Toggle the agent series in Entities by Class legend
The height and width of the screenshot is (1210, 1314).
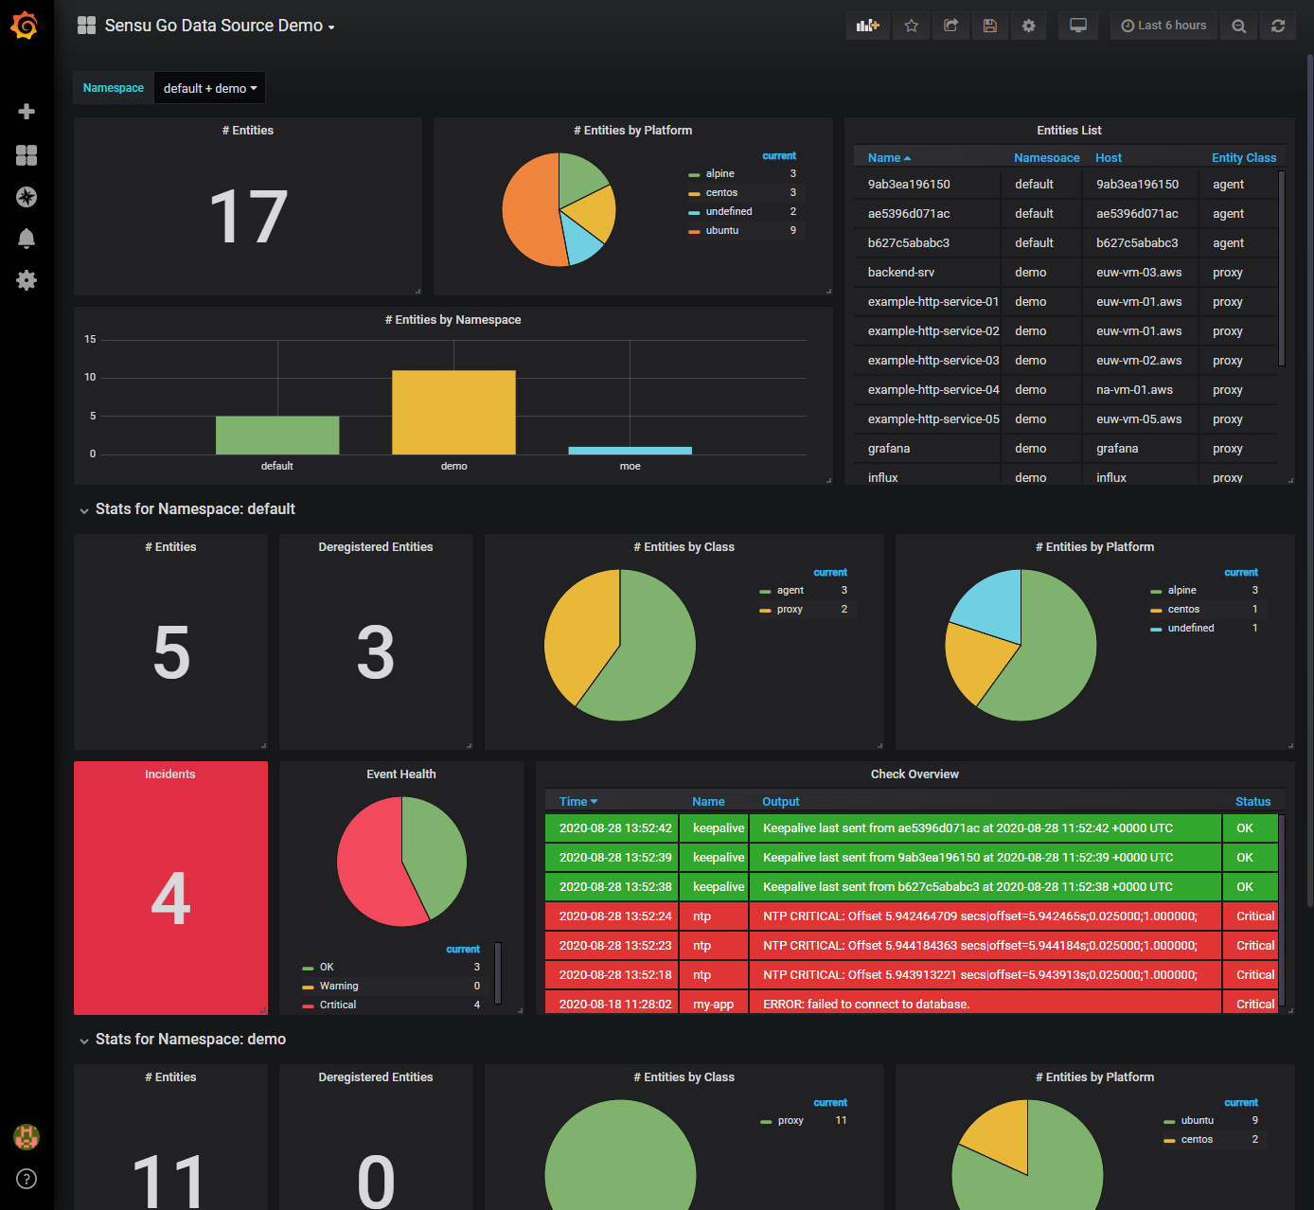(x=790, y=591)
